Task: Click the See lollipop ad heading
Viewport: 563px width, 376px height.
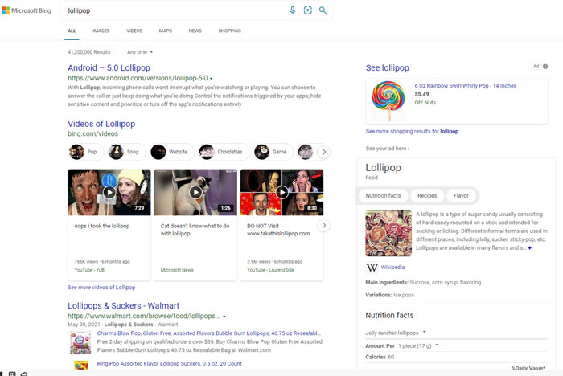Action: click(x=388, y=67)
